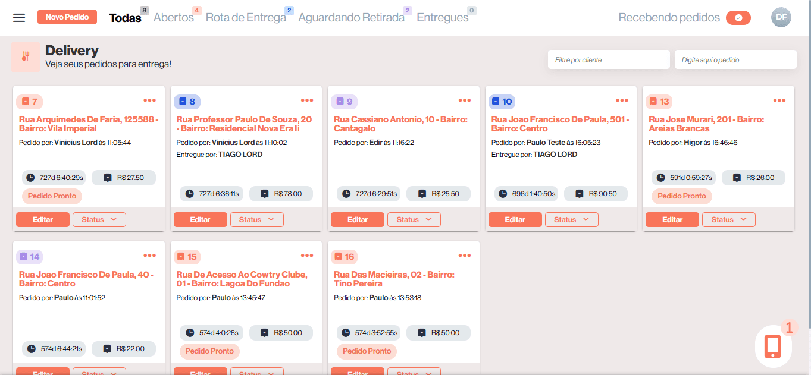This screenshot has height=375, width=811.
Task: Open three-dots menu on order 13
Action: [x=779, y=100]
